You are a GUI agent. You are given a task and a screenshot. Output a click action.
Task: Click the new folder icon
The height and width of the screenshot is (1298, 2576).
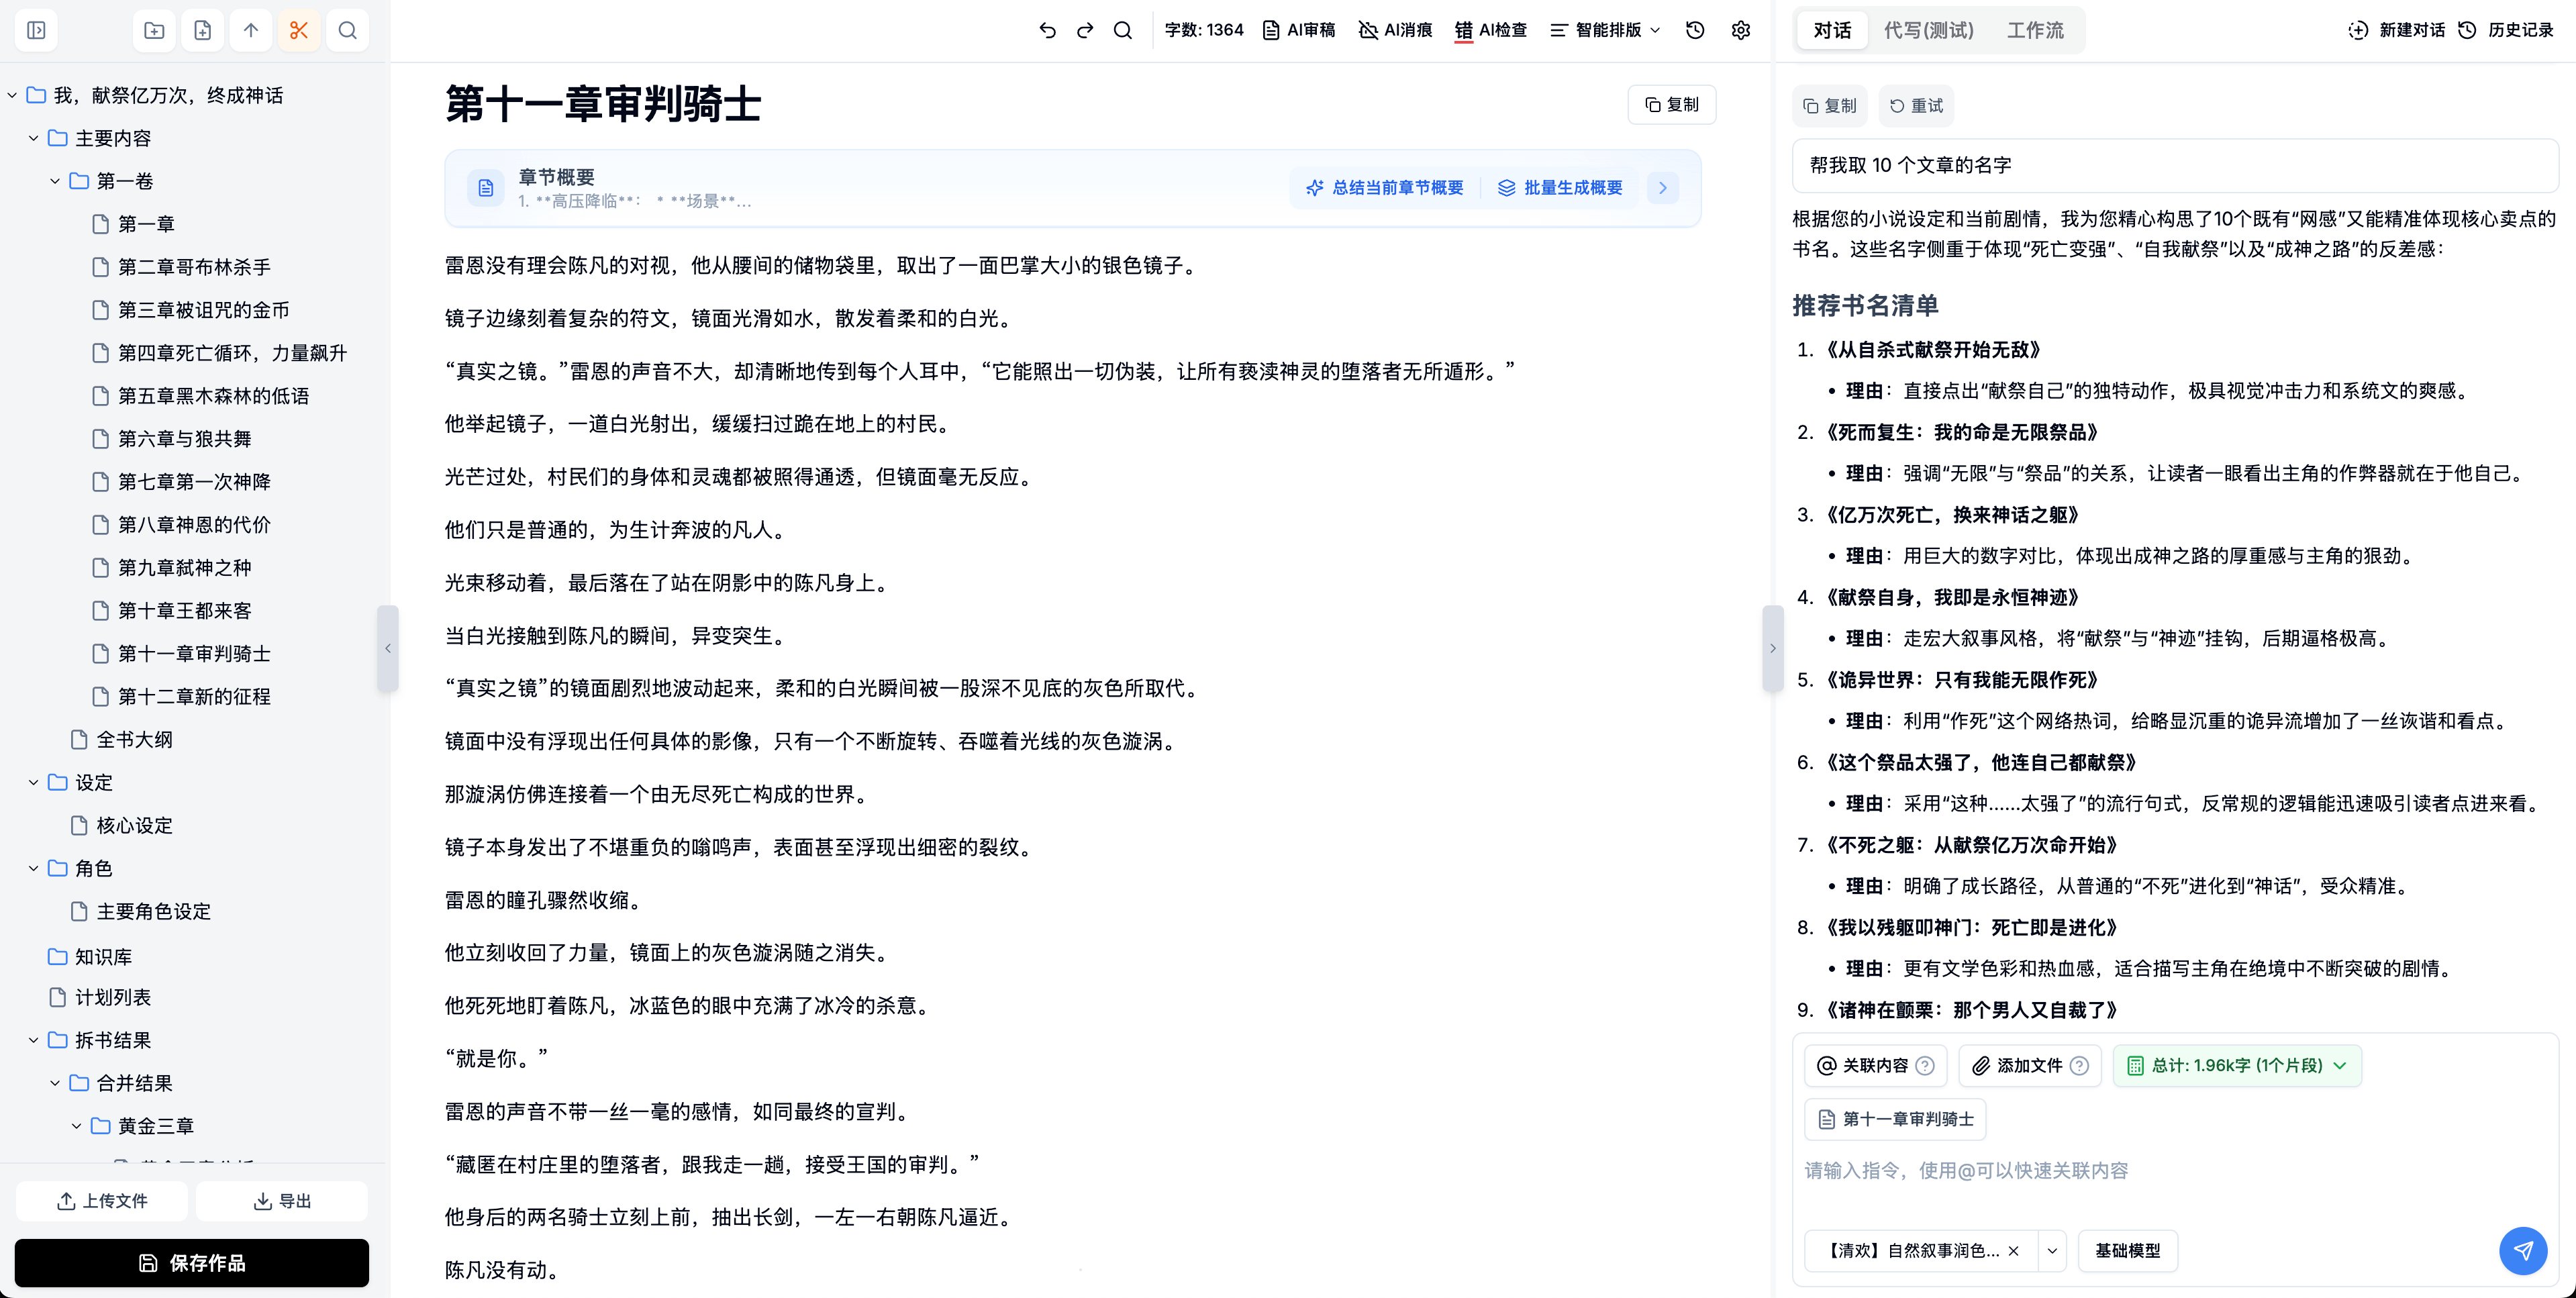coord(154,30)
